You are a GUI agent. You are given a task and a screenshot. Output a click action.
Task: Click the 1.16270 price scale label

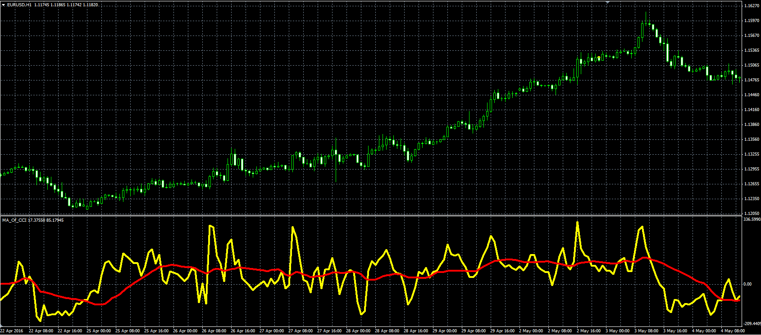(751, 6)
